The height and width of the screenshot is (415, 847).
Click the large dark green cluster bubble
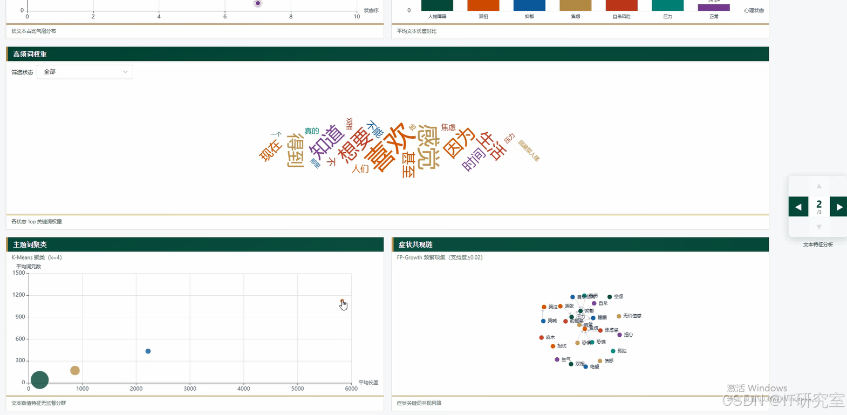tap(39, 380)
